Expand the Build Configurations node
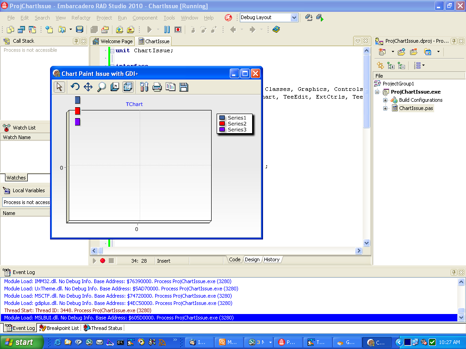 pyautogui.click(x=385, y=100)
